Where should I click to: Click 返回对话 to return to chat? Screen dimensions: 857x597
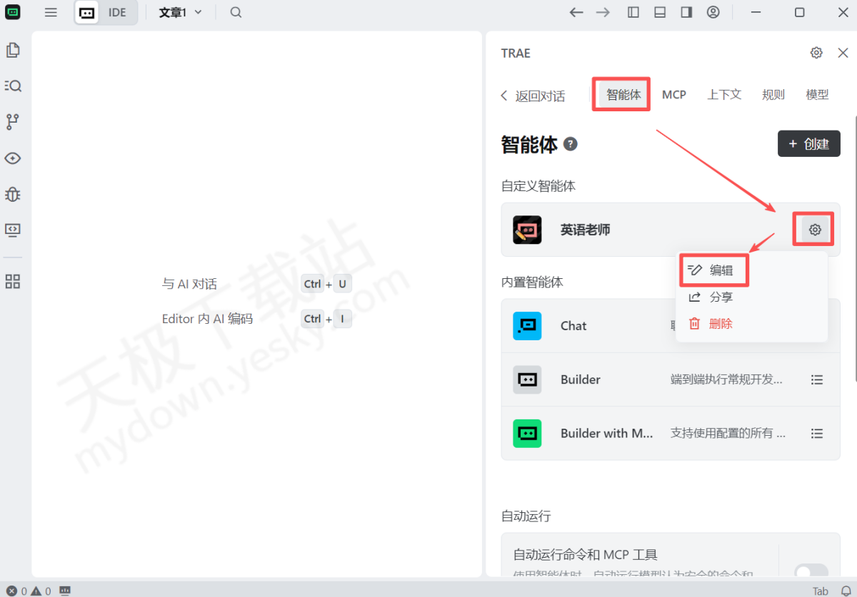pos(533,96)
